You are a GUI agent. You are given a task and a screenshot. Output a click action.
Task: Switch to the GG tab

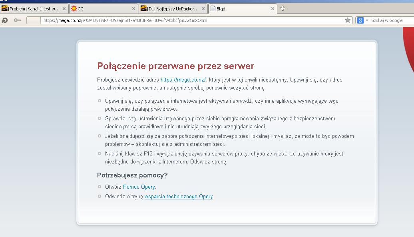[x=103, y=9]
